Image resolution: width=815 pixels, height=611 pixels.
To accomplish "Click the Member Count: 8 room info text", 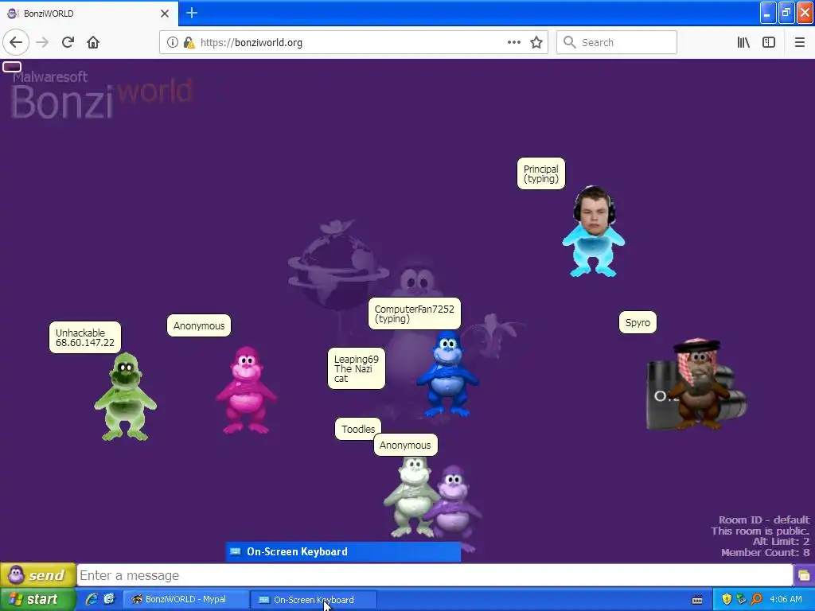I will [x=765, y=552].
